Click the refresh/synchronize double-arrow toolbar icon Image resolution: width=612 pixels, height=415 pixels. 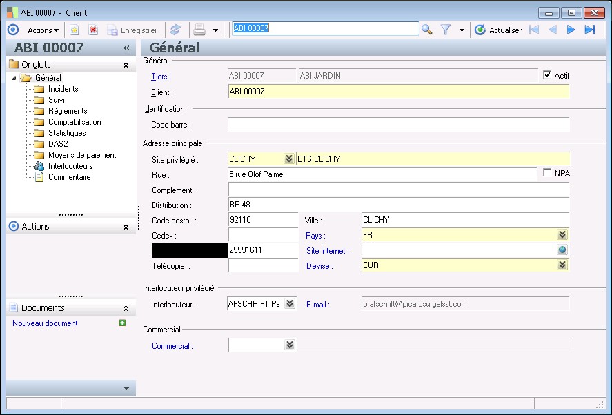[176, 30]
